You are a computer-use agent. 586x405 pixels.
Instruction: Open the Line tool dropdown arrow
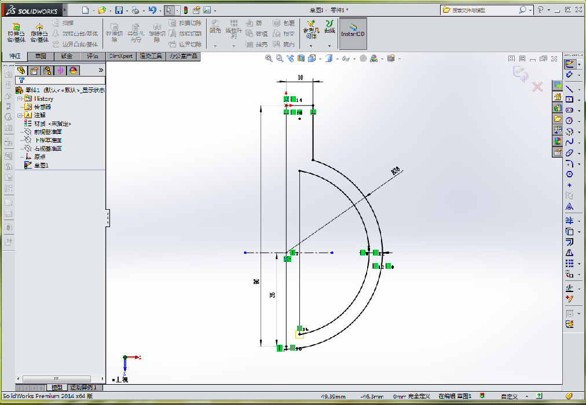(x=579, y=89)
